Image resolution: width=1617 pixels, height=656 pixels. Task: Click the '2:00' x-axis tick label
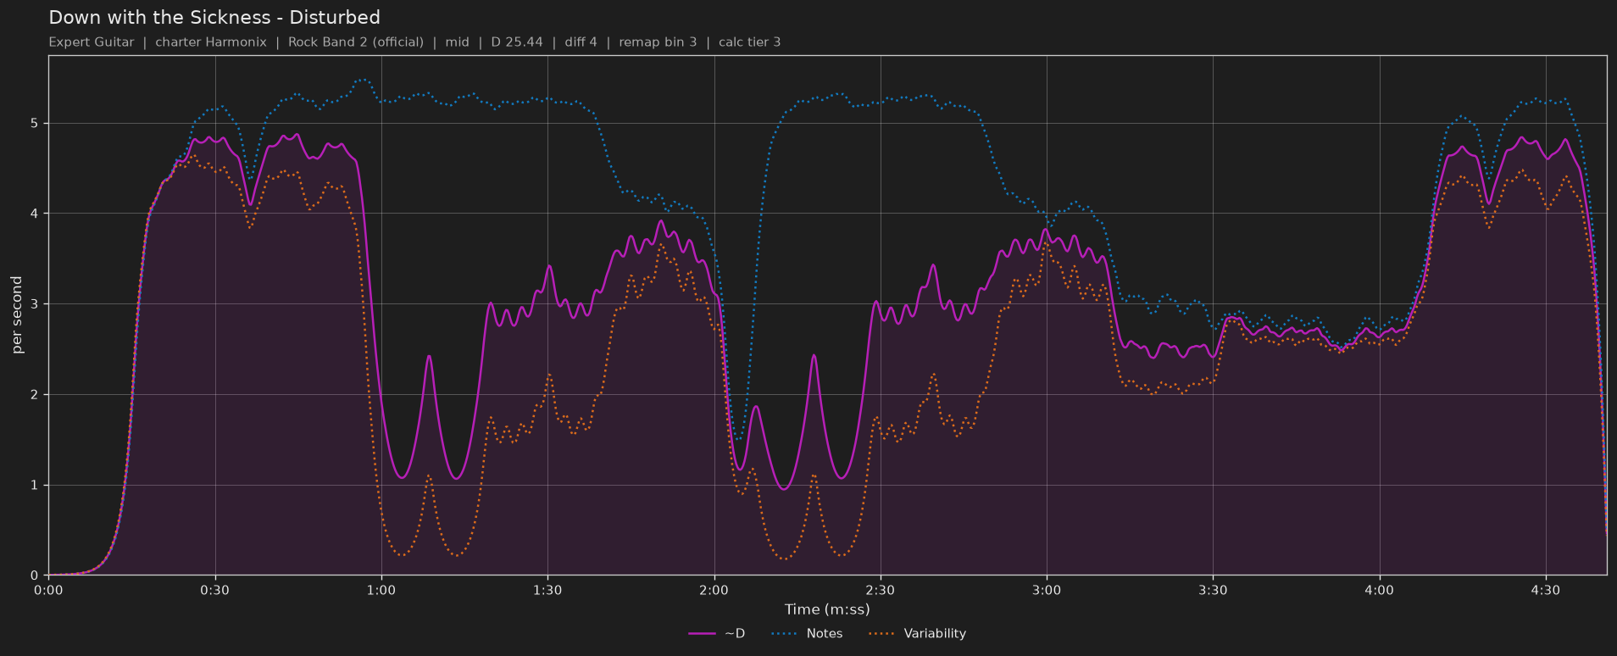point(714,590)
